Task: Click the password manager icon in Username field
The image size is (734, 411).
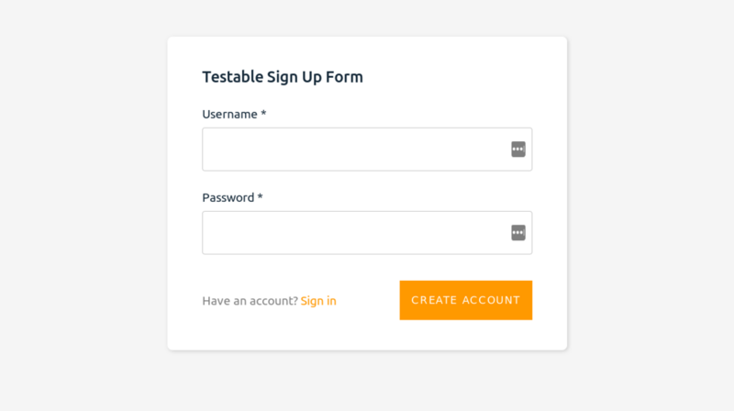Action: point(518,150)
